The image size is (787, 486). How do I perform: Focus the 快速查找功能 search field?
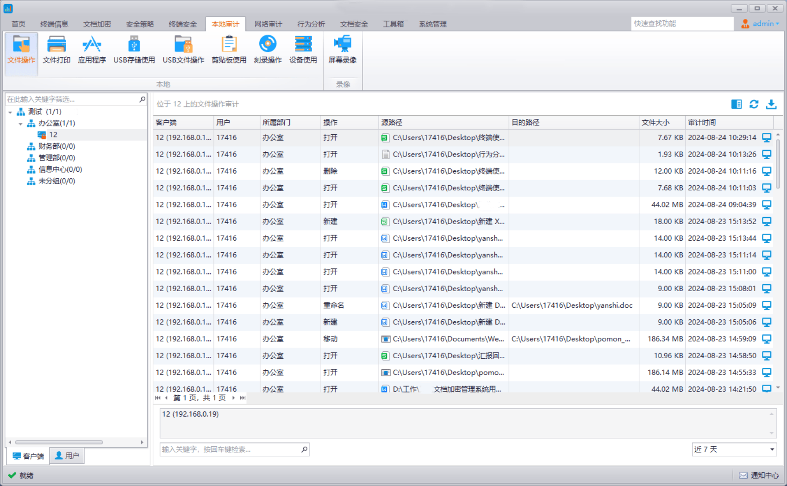[x=682, y=24]
